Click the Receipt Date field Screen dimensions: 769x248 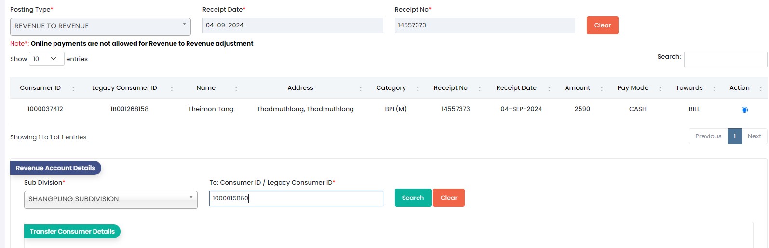click(x=293, y=25)
